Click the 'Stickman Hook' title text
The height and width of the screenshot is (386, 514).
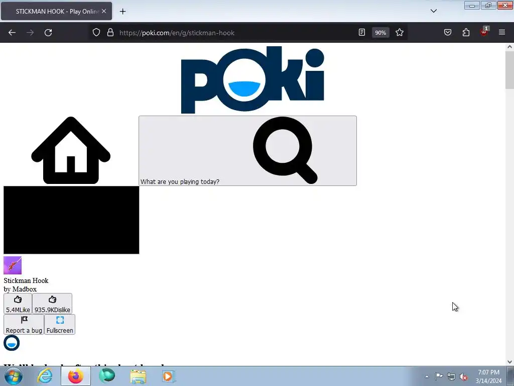tap(26, 280)
